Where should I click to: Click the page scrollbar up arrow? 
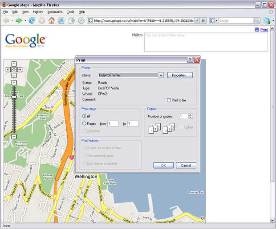tap(272, 28)
